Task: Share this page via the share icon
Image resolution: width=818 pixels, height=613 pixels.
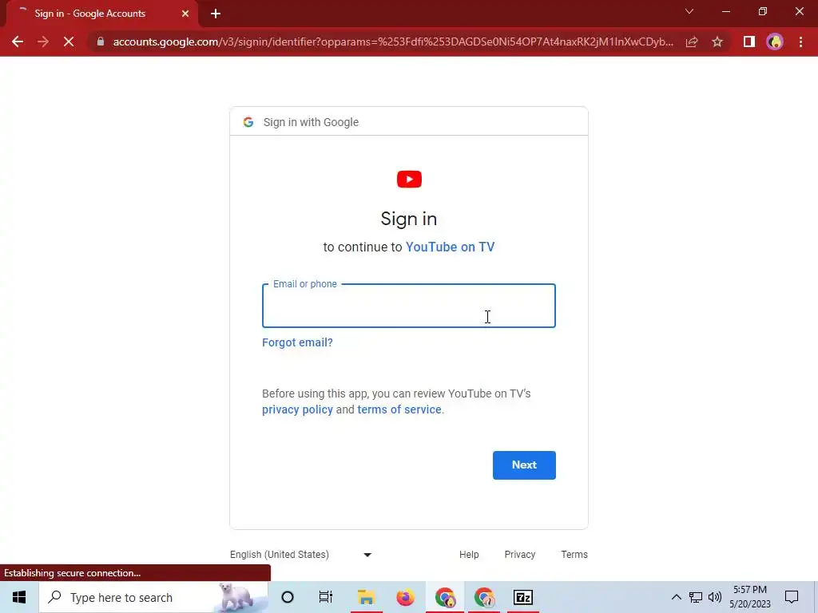Action: point(692,42)
